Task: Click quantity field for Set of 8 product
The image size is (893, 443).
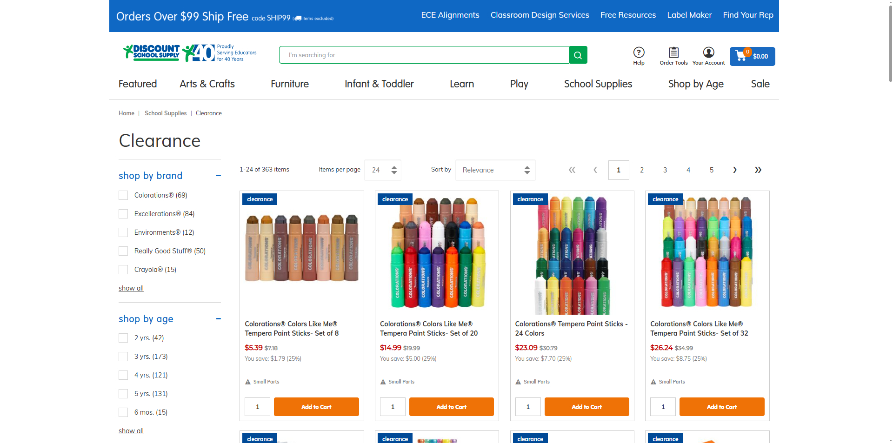Action: [258, 407]
